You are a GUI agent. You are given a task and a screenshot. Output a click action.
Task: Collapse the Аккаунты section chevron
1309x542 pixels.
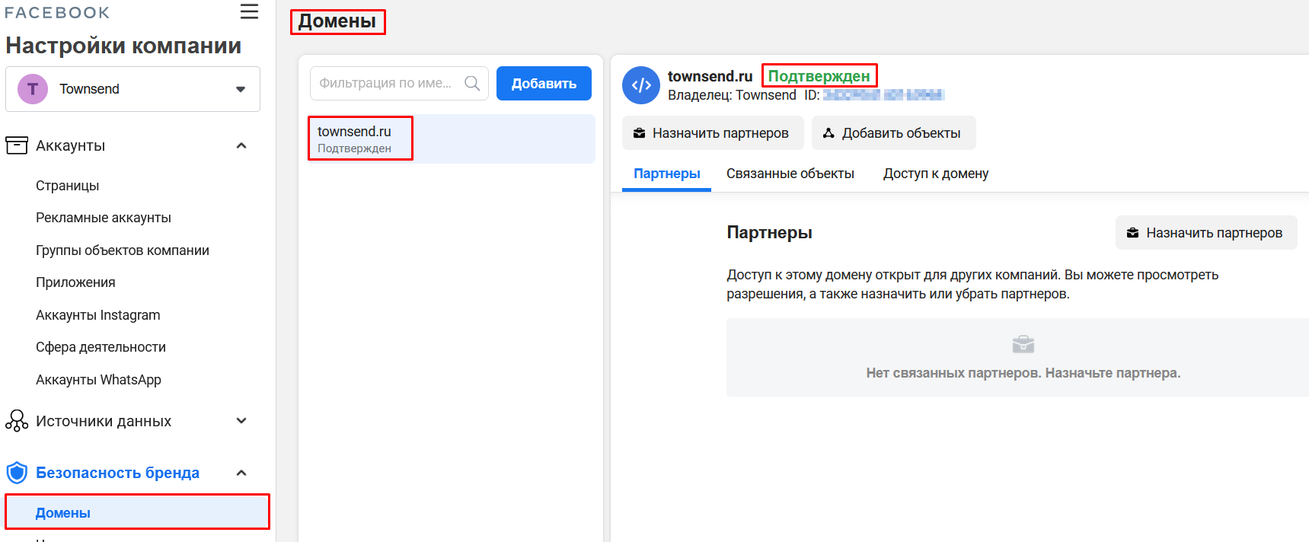click(x=241, y=145)
